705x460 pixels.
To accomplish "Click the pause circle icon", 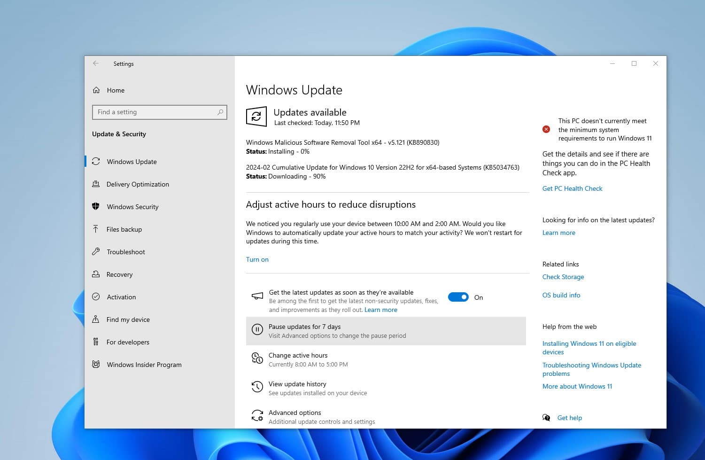I will coord(257,330).
